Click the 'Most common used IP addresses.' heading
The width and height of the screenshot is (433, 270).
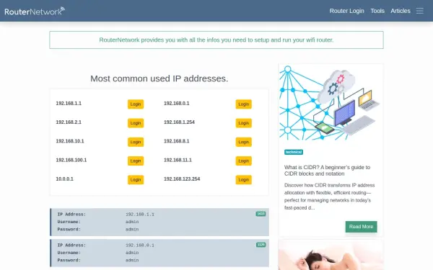click(x=159, y=78)
